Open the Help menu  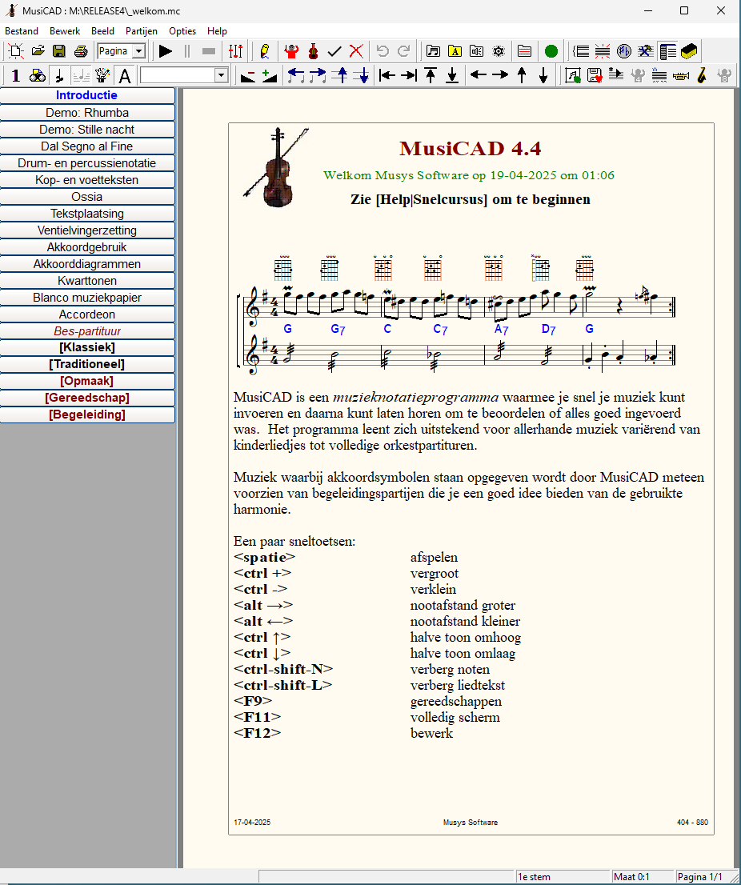tap(218, 31)
